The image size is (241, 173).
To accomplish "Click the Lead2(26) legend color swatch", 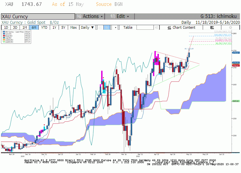I will click(x=4, y=42).
